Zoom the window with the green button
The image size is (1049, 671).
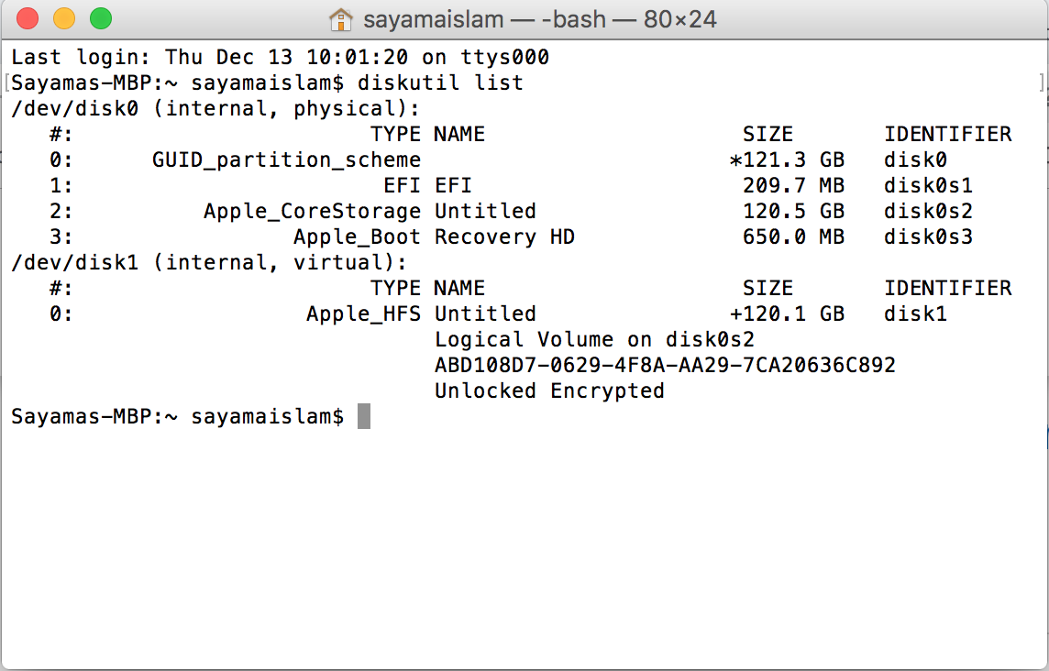(x=100, y=18)
